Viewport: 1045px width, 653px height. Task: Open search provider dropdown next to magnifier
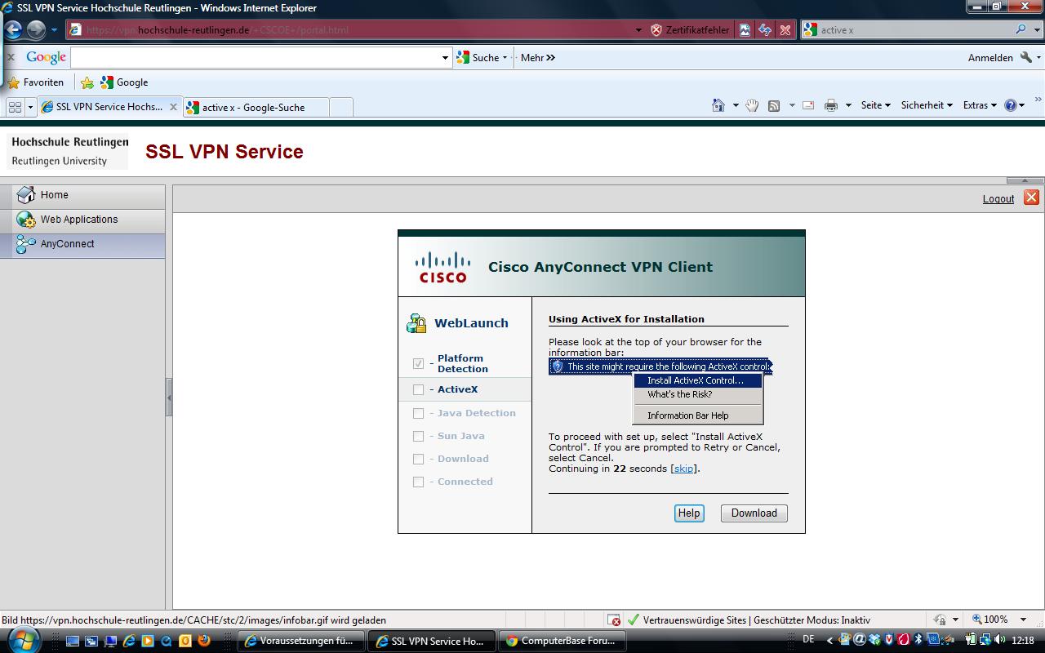coord(1036,30)
